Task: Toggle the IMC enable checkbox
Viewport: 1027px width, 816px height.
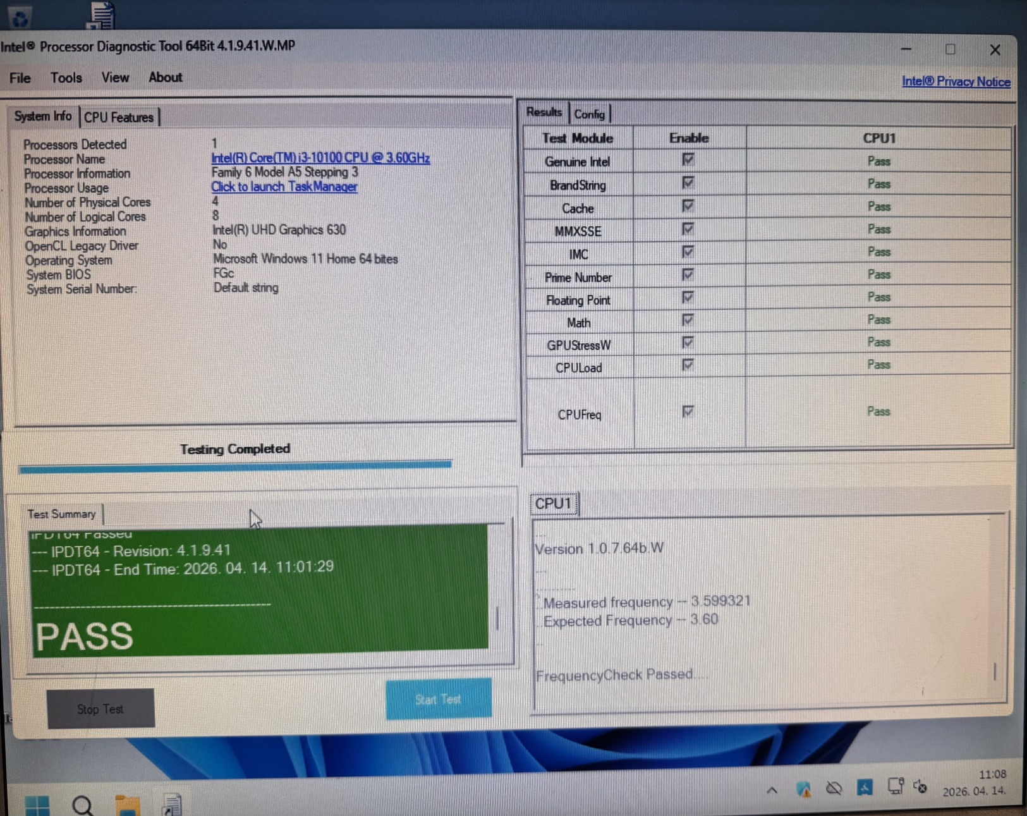Action: pyautogui.click(x=688, y=252)
